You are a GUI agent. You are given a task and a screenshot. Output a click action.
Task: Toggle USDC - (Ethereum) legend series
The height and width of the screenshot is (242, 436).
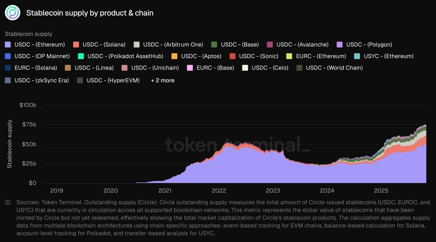tap(35, 44)
